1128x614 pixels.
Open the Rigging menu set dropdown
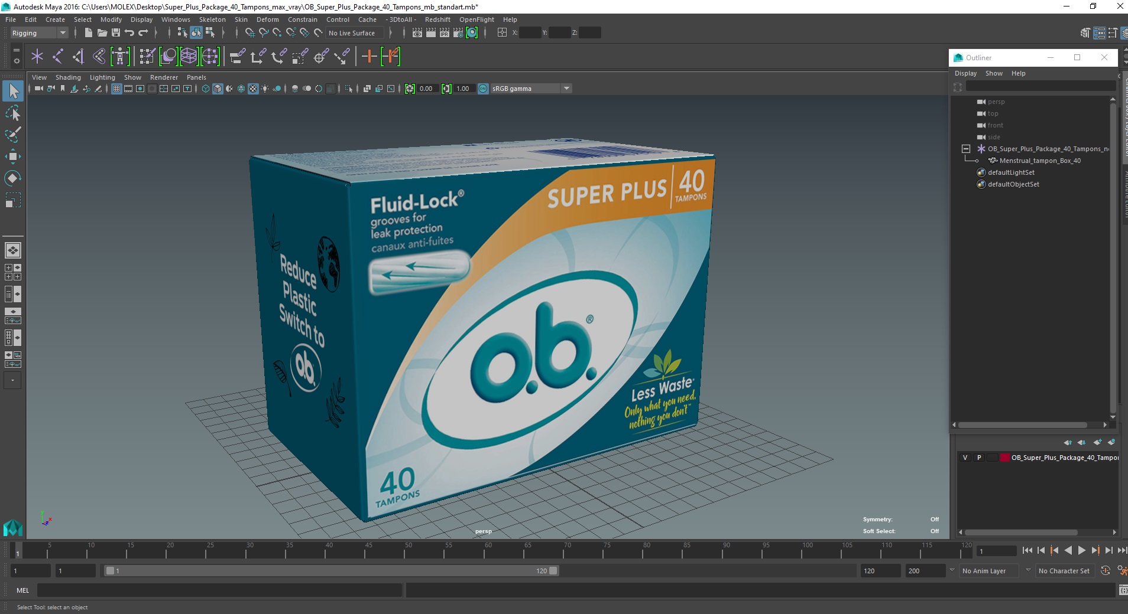(39, 33)
